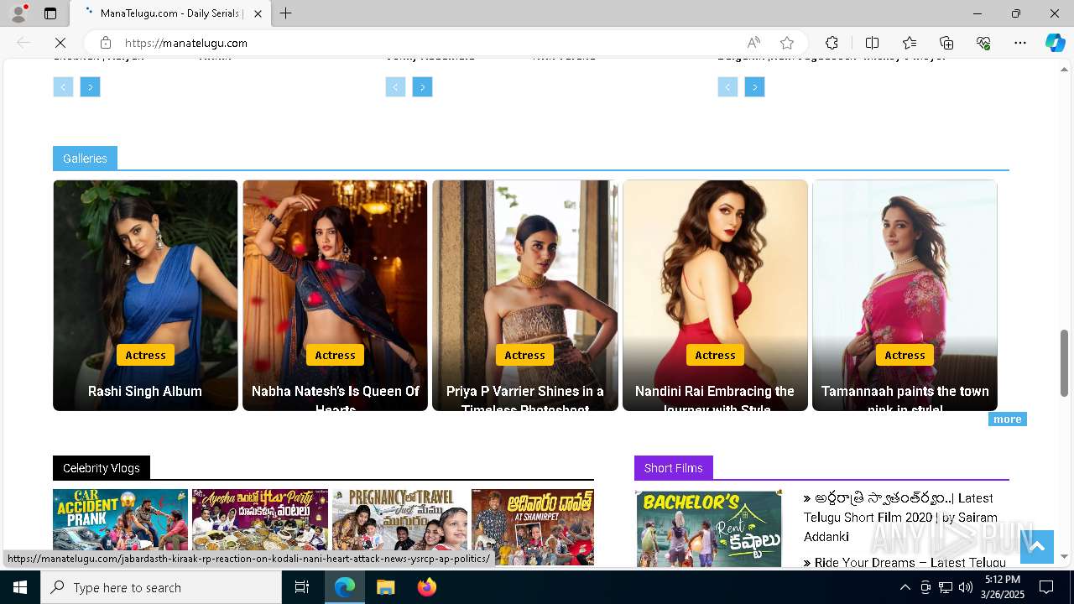Open the Galleries section heading
The width and height of the screenshot is (1074, 604).
85,159
